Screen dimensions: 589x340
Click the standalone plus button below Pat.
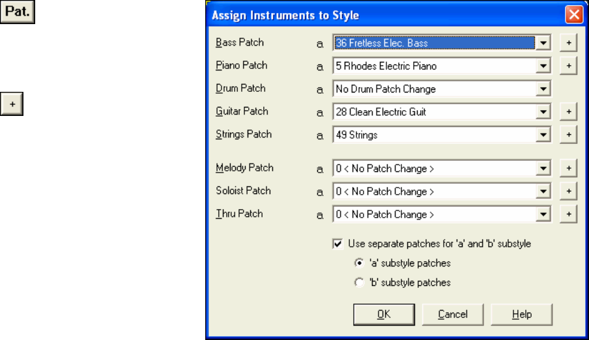click(x=12, y=104)
